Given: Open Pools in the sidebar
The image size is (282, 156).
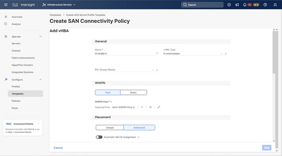Looking at the screenshot, I should click(x=15, y=108).
